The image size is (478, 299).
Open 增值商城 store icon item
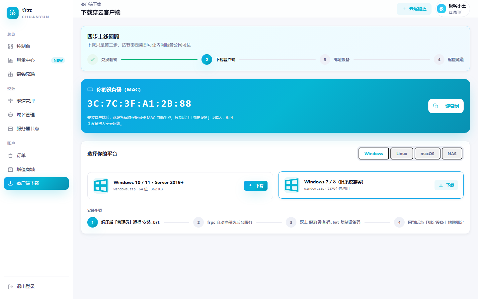coord(10,169)
